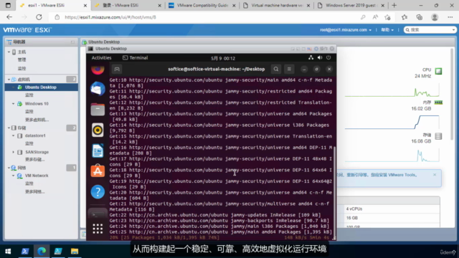This screenshot has width=459, height=258.
Task: Select Ubuntu Desktop in navigator
Action: click(42, 87)
